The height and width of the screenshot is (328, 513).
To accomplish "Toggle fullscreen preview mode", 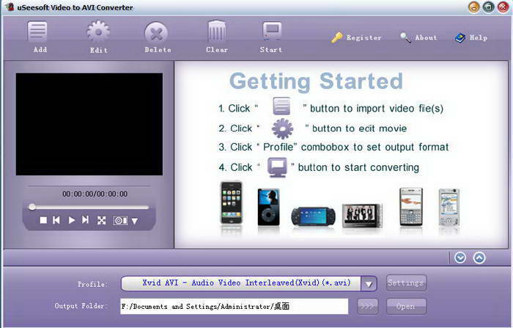I will click(101, 221).
